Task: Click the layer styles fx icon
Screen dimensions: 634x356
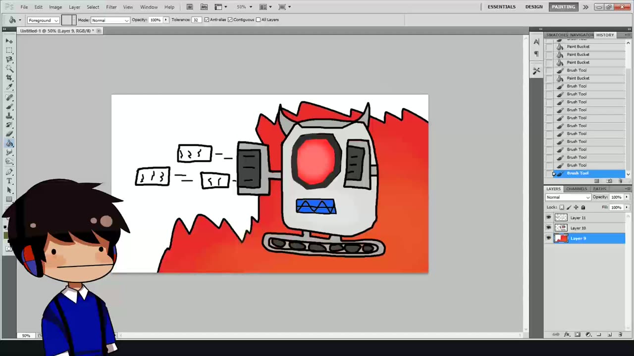Action: pos(567,335)
